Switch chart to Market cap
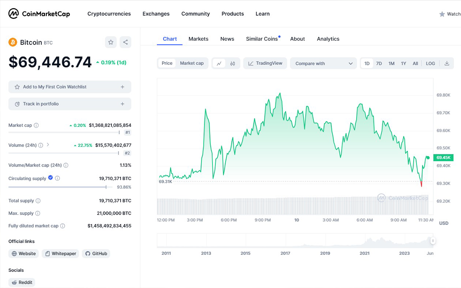461x288 pixels. point(192,63)
